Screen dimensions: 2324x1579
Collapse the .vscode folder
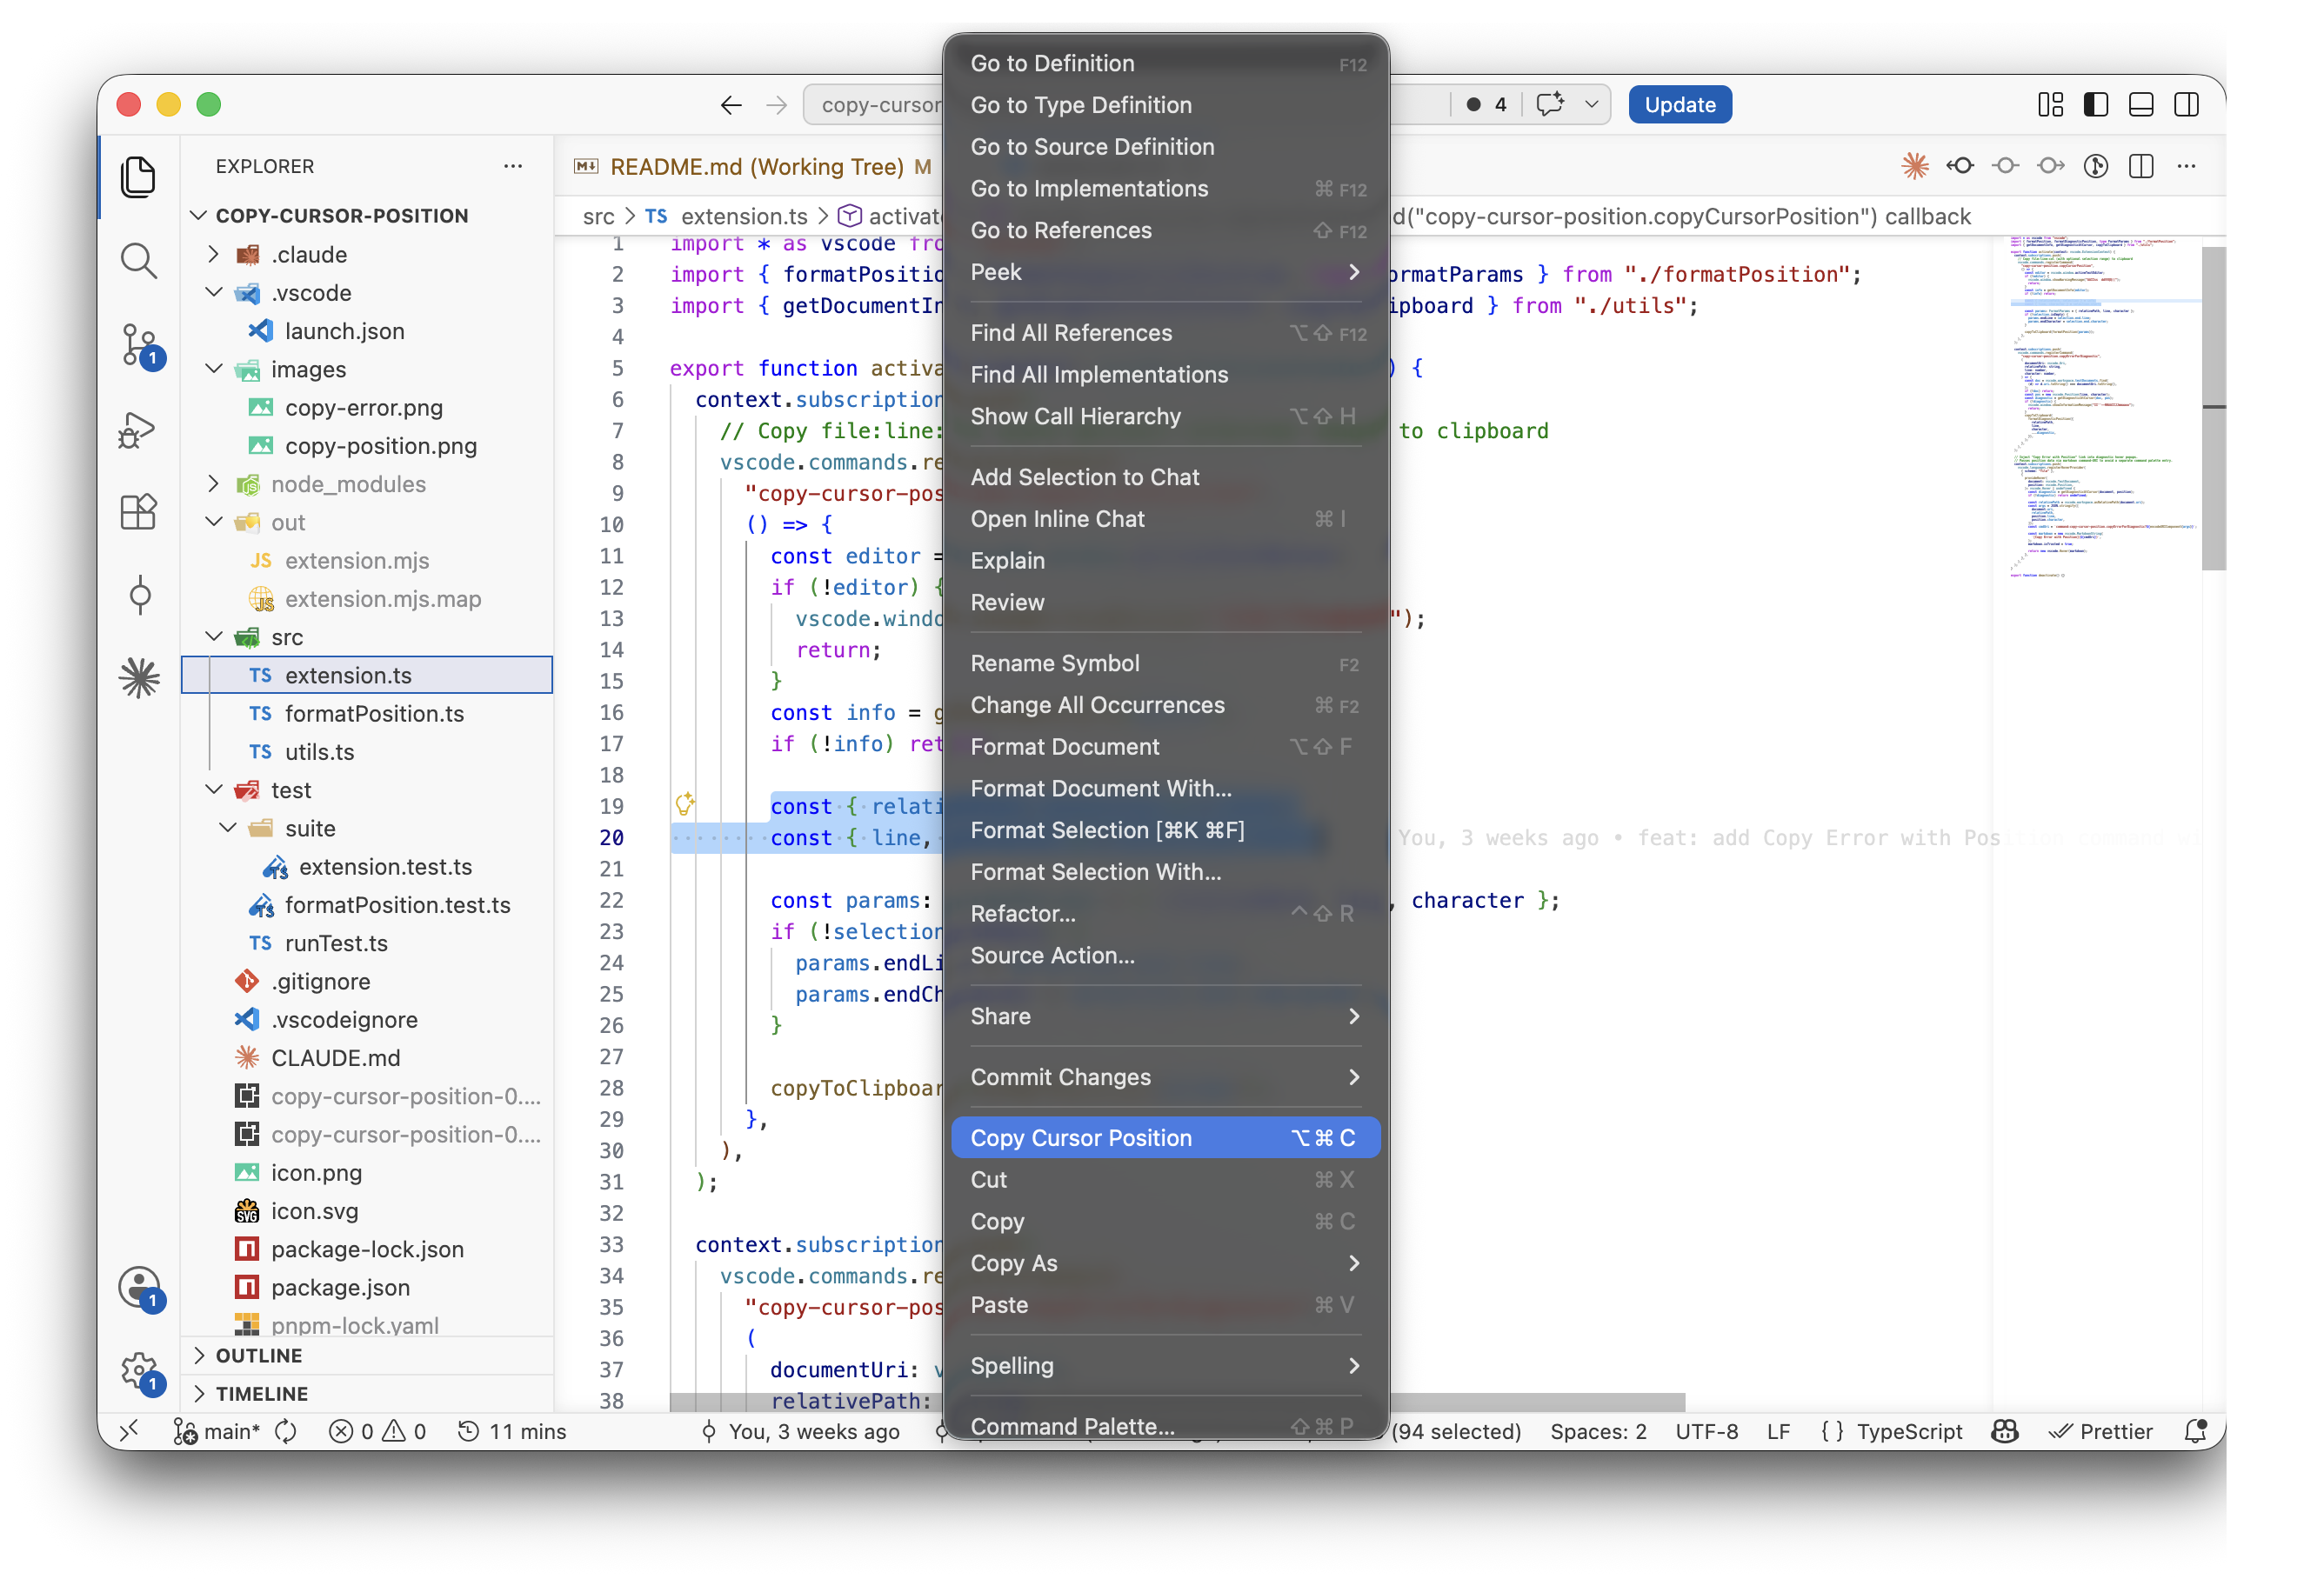(x=213, y=292)
